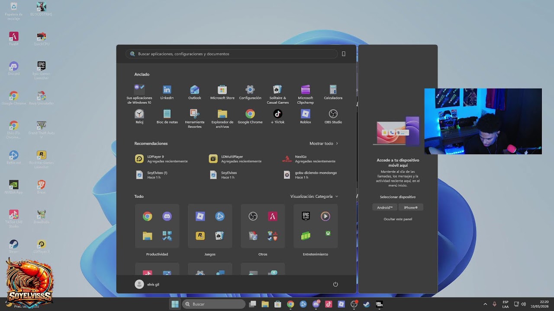Image resolution: width=554 pixels, height=311 pixels.
Task: Open Configuración from the pinned apps
Action: [250, 92]
